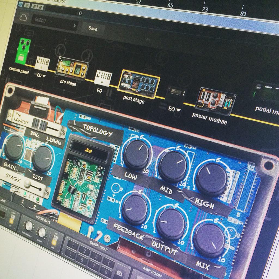Toggle the plugin power bypass icon
The image size is (279, 279).
(21, 4)
